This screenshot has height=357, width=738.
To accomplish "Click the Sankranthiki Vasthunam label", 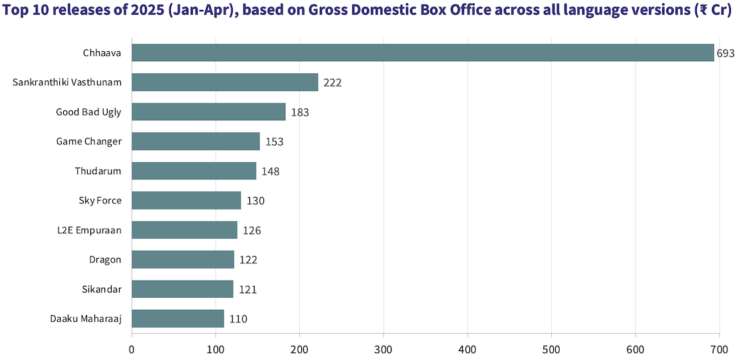I will click(67, 82).
